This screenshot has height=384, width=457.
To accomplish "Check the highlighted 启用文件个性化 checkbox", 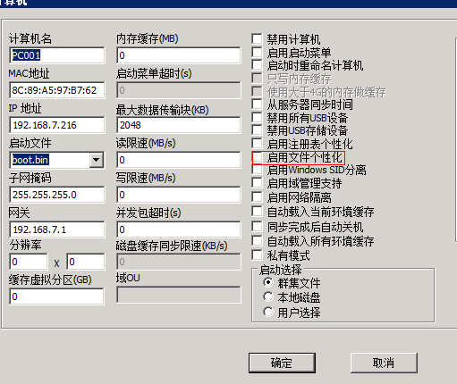I will pyautogui.click(x=258, y=157).
